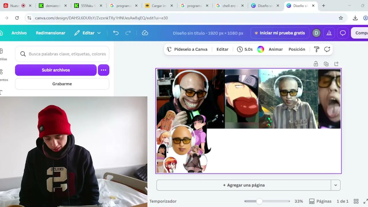Open the analytics bar chart icon
The height and width of the screenshot is (207, 368).
329,33
